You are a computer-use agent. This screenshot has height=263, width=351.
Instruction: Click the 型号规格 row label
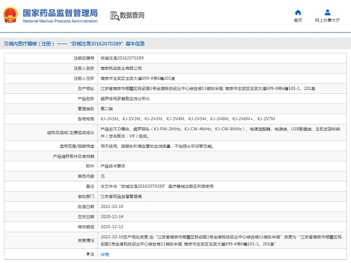[x=86, y=119]
